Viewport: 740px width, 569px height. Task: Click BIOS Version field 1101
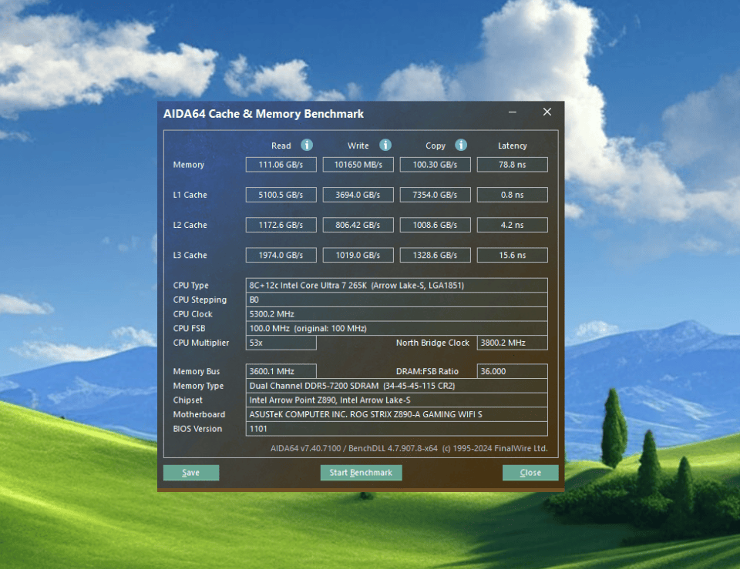[397, 429]
